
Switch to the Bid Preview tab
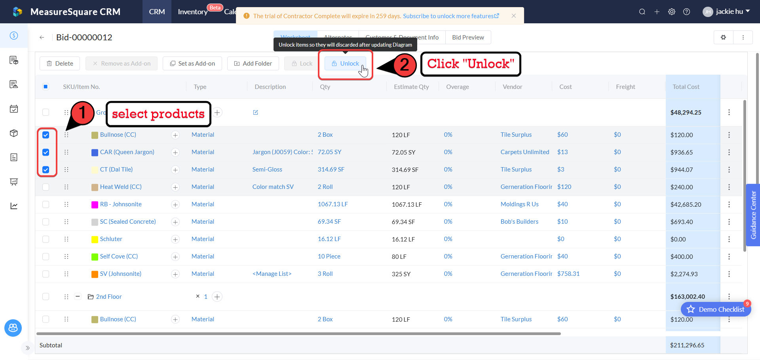tap(468, 38)
